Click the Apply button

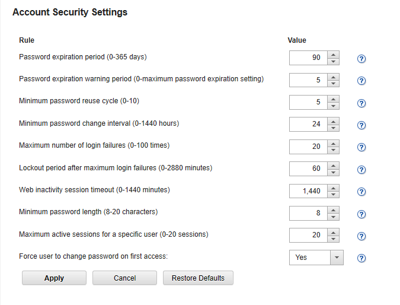coord(54,278)
